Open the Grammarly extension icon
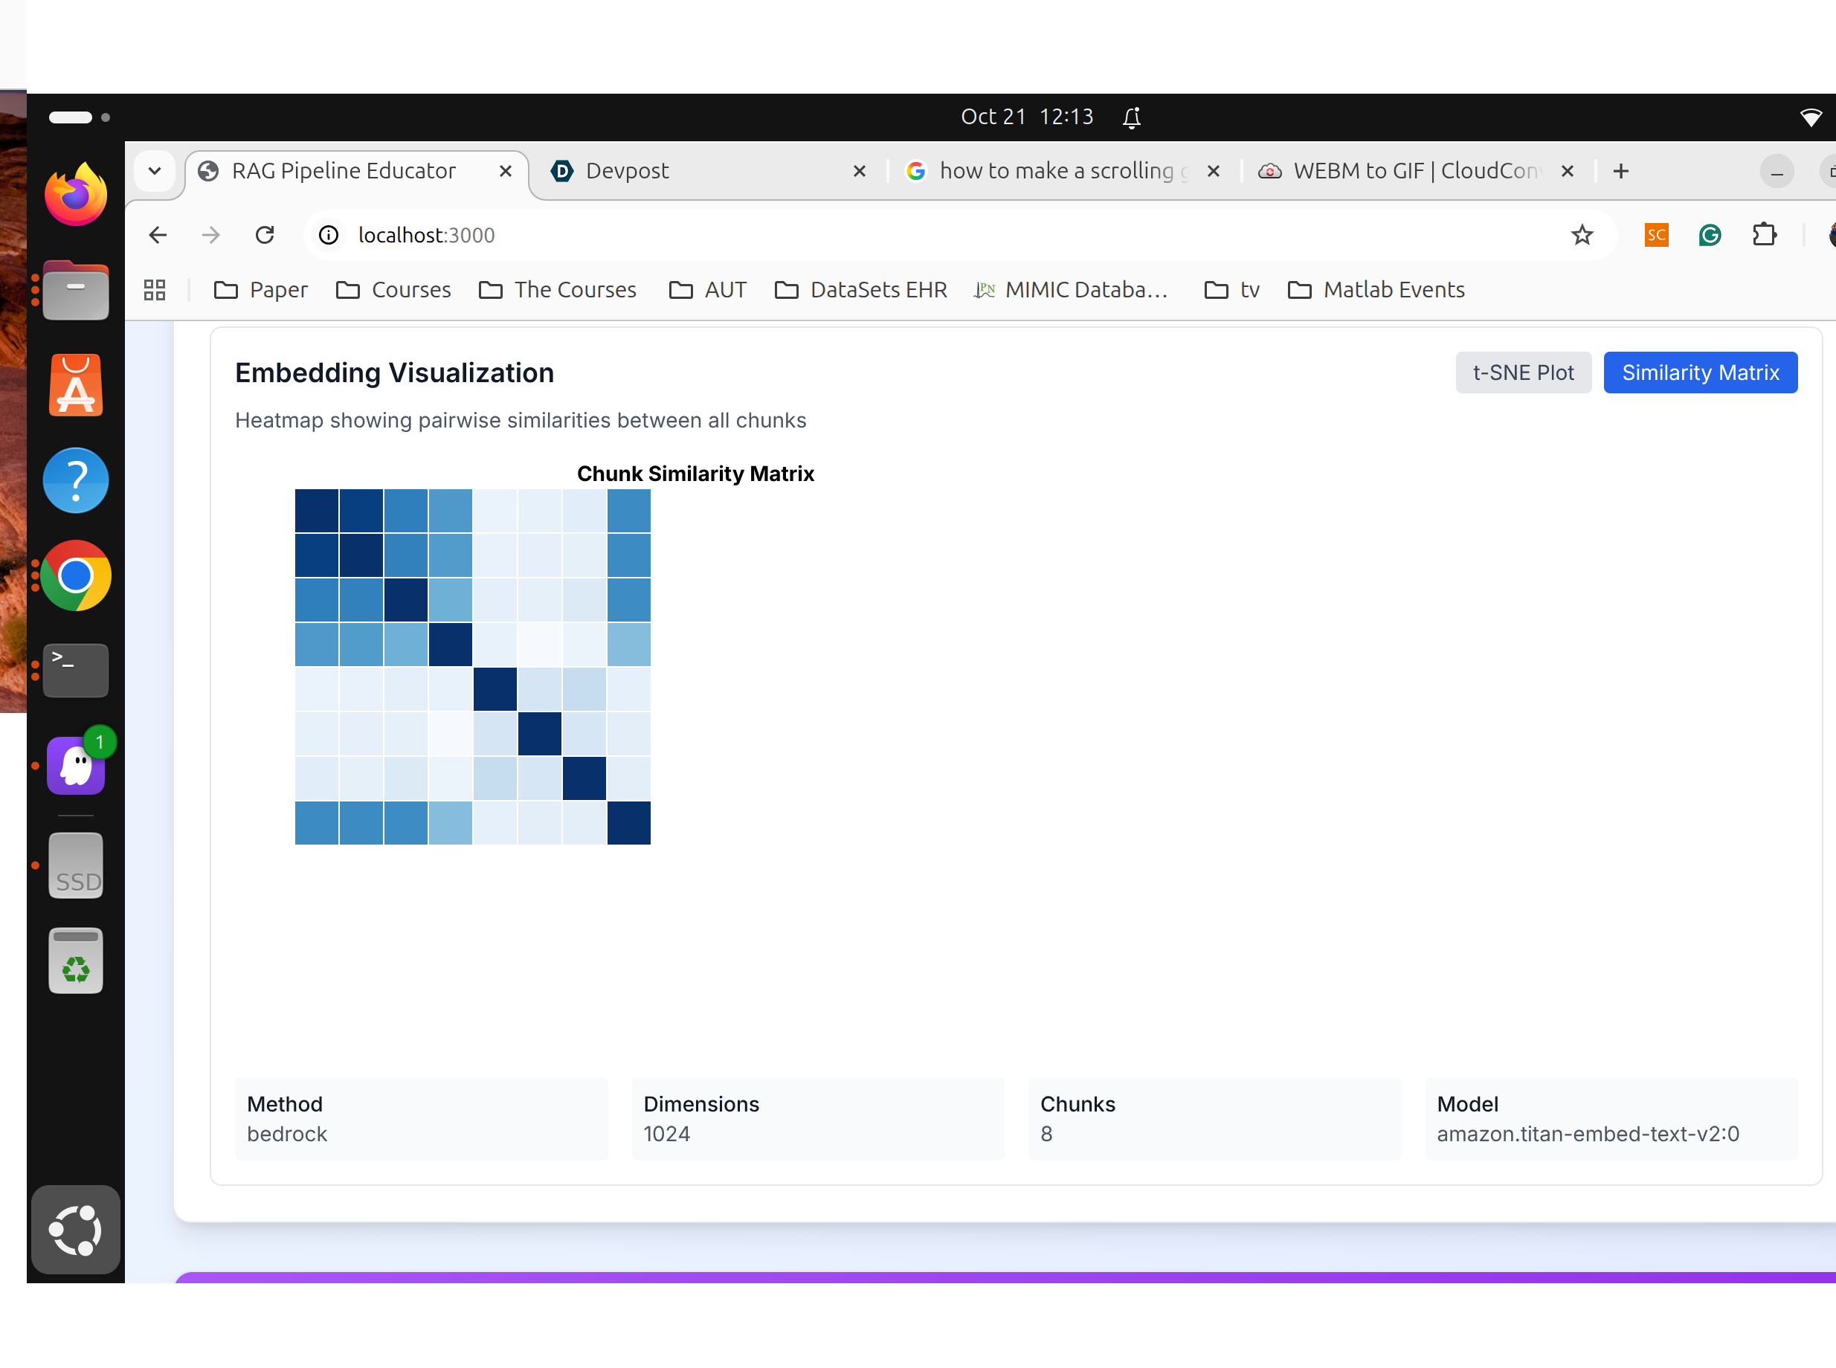1836x1368 pixels. [x=1710, y=235]
